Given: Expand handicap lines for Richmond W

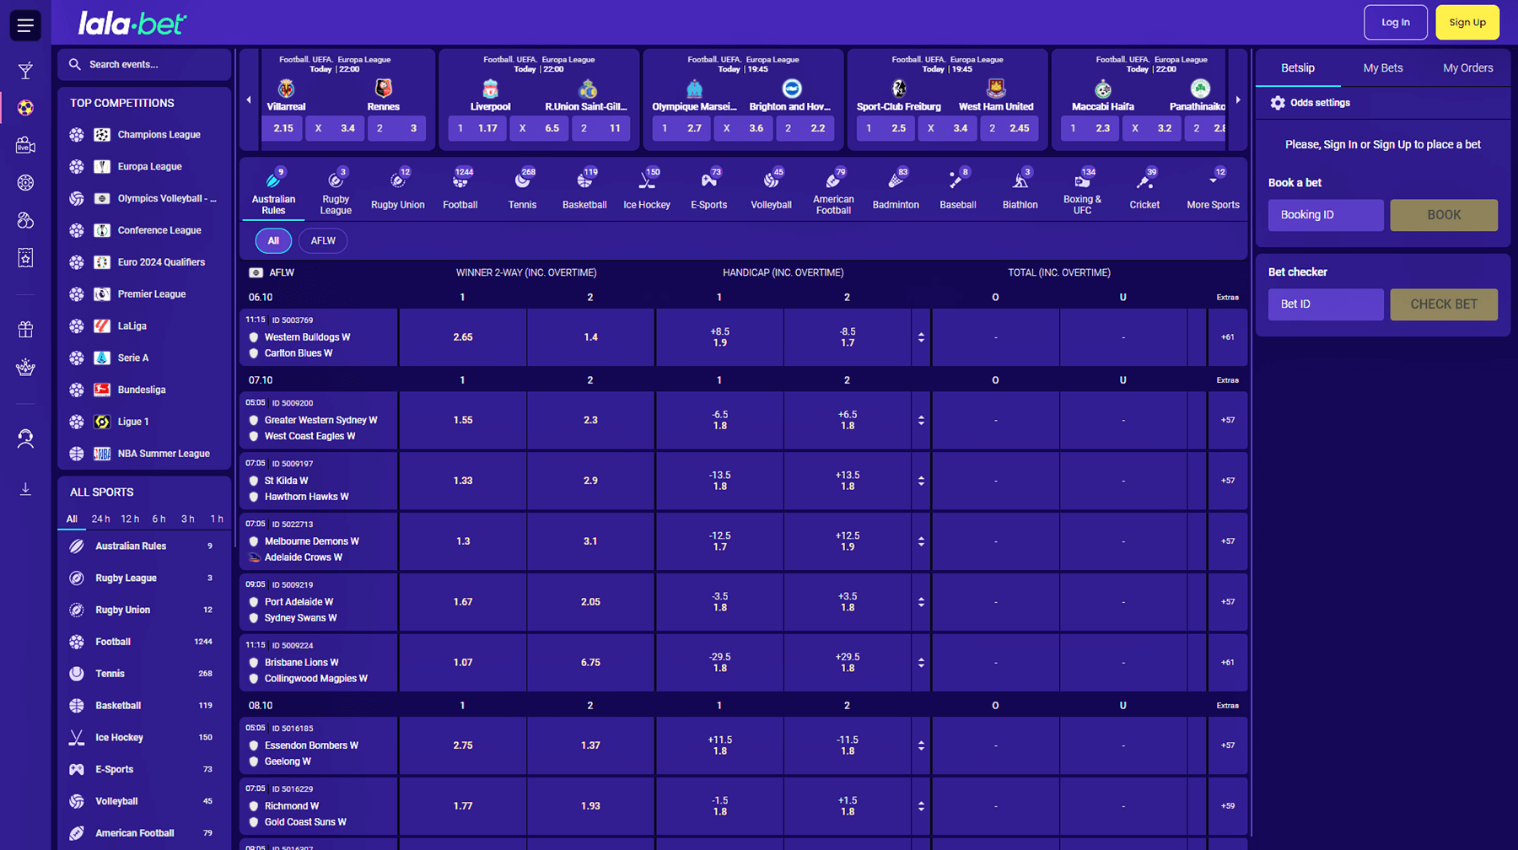Looking at the screenshot, I should [x=921, y=806].
